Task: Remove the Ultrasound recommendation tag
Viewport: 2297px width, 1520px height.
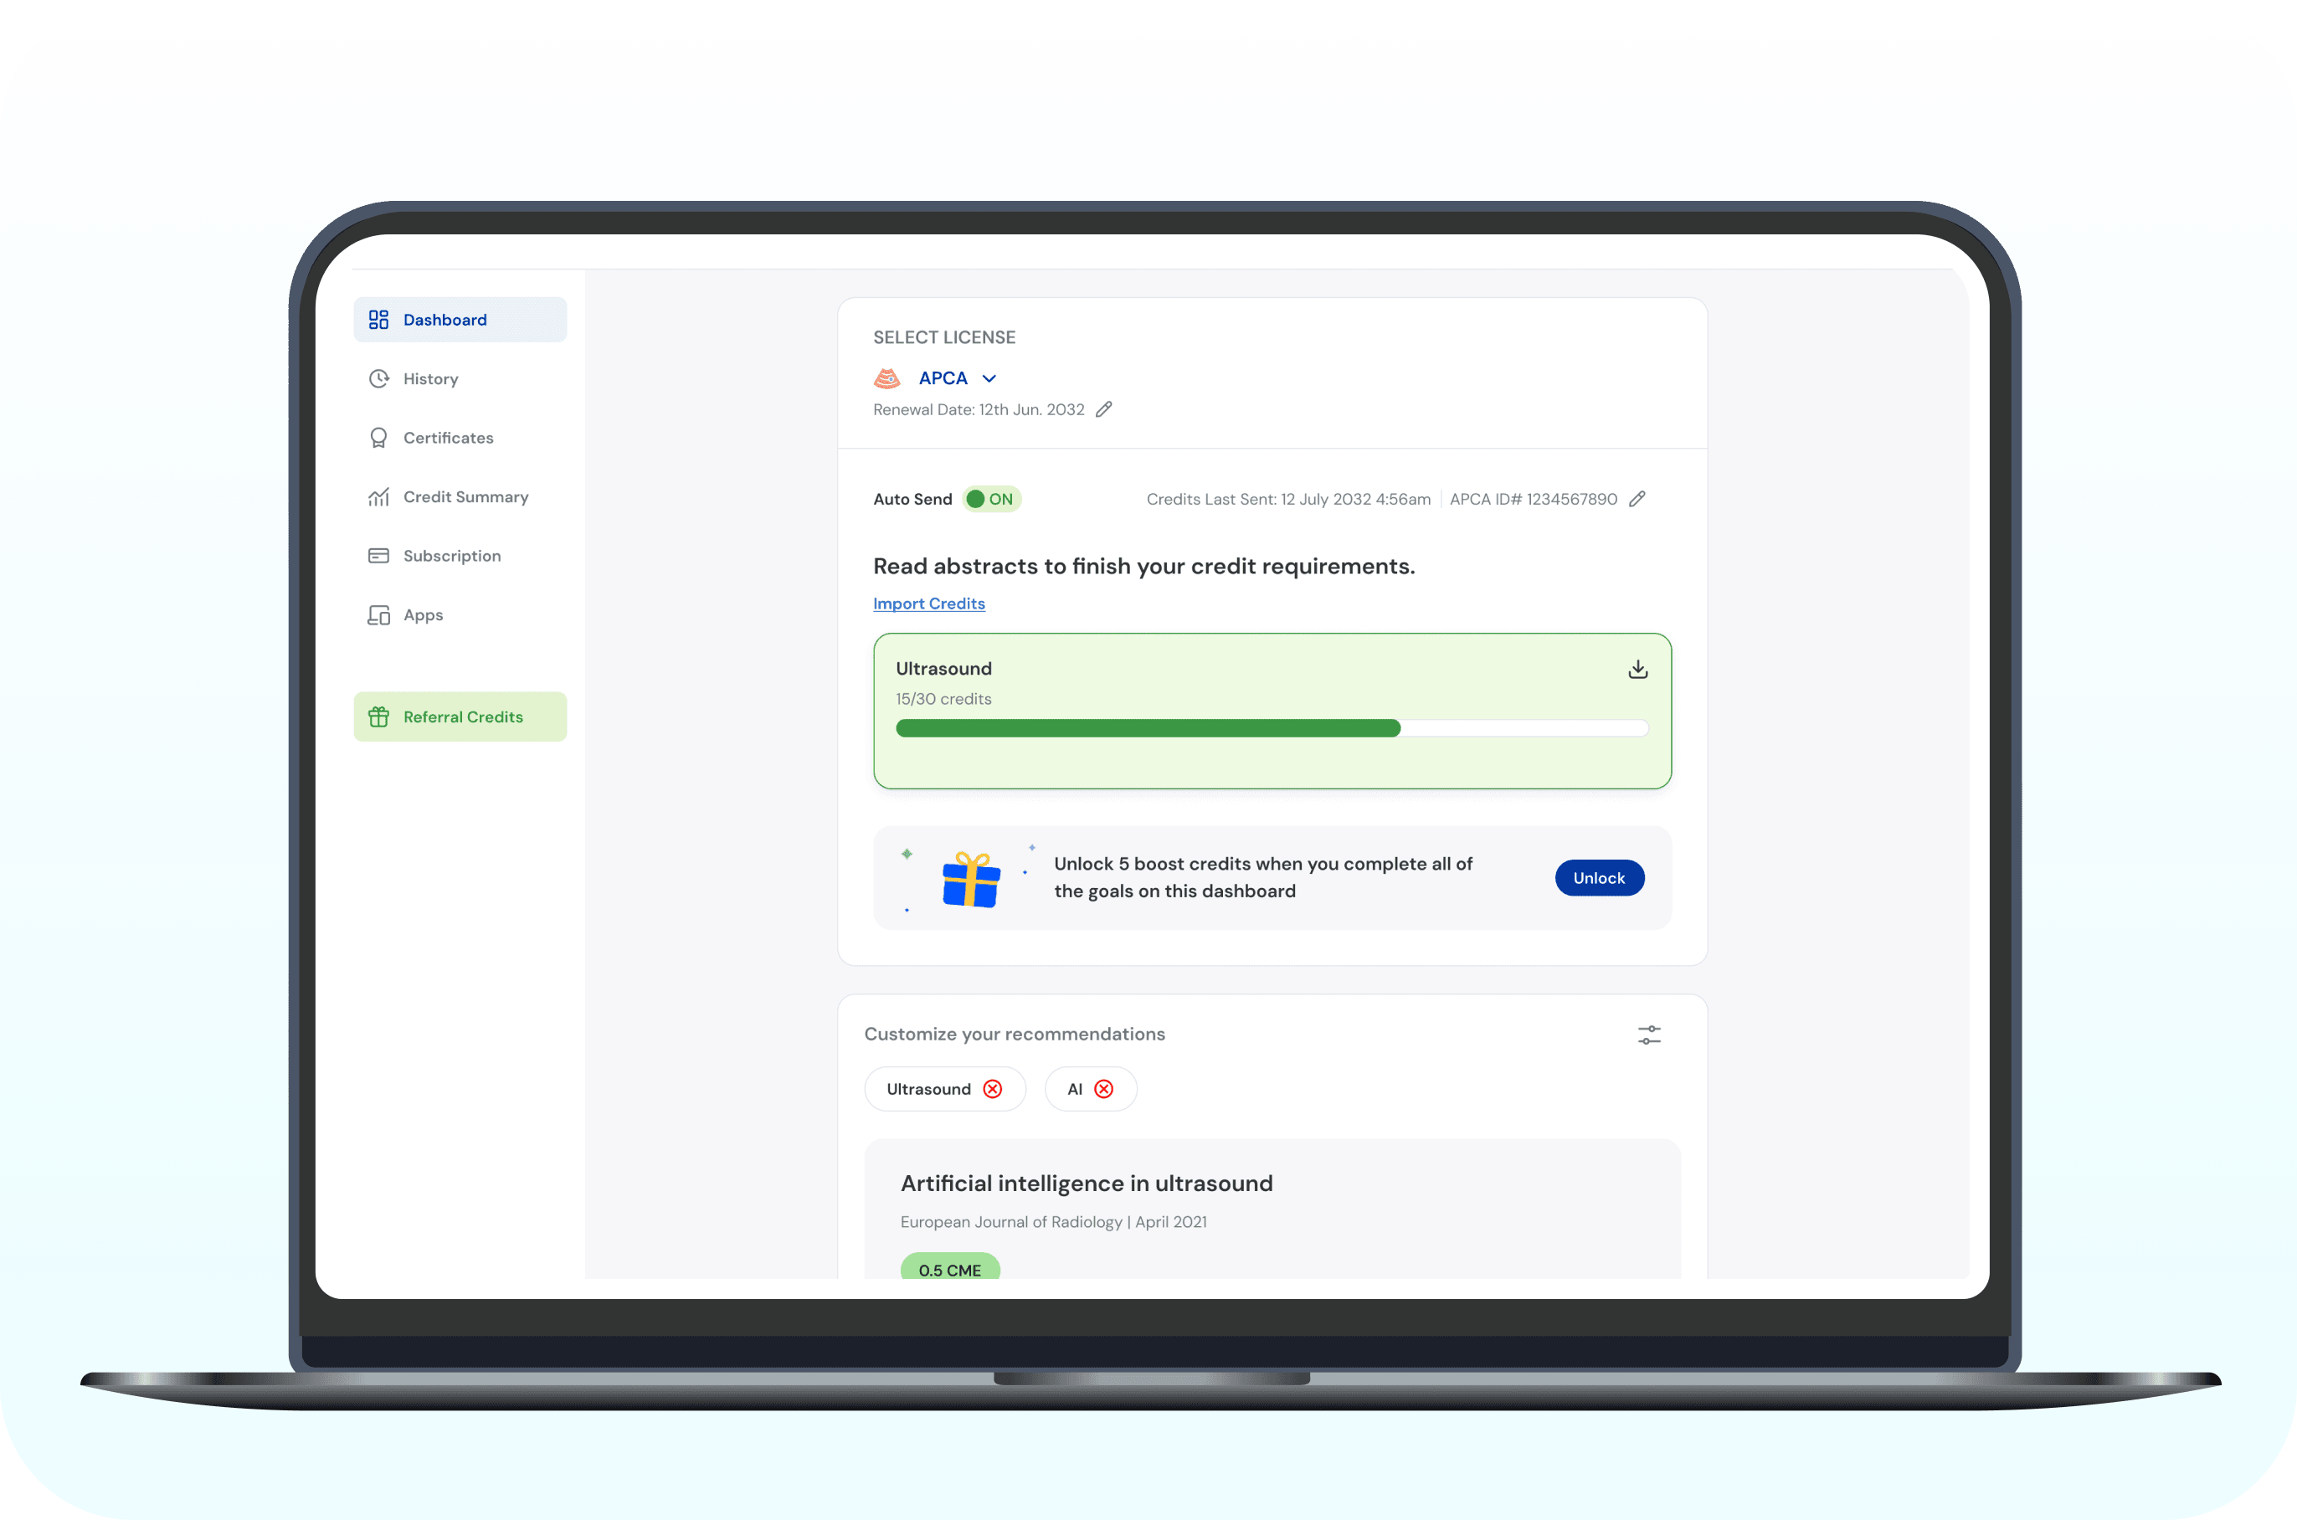Action: (x=993, y=1090)
